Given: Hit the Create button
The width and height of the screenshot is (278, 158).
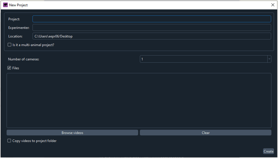Looking at the screenshot, I should [268, 151].
